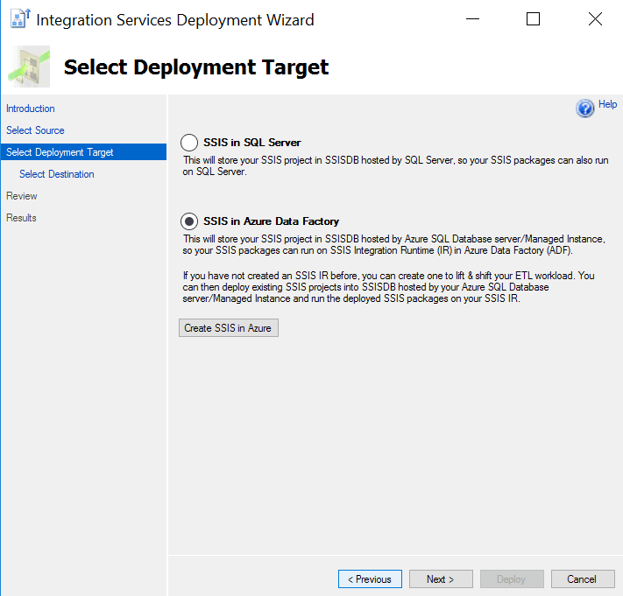Image resolution: width=623 pixels, height=596 pixels.
Task: Open the Results step in sidebar
Action: point(22,218)
